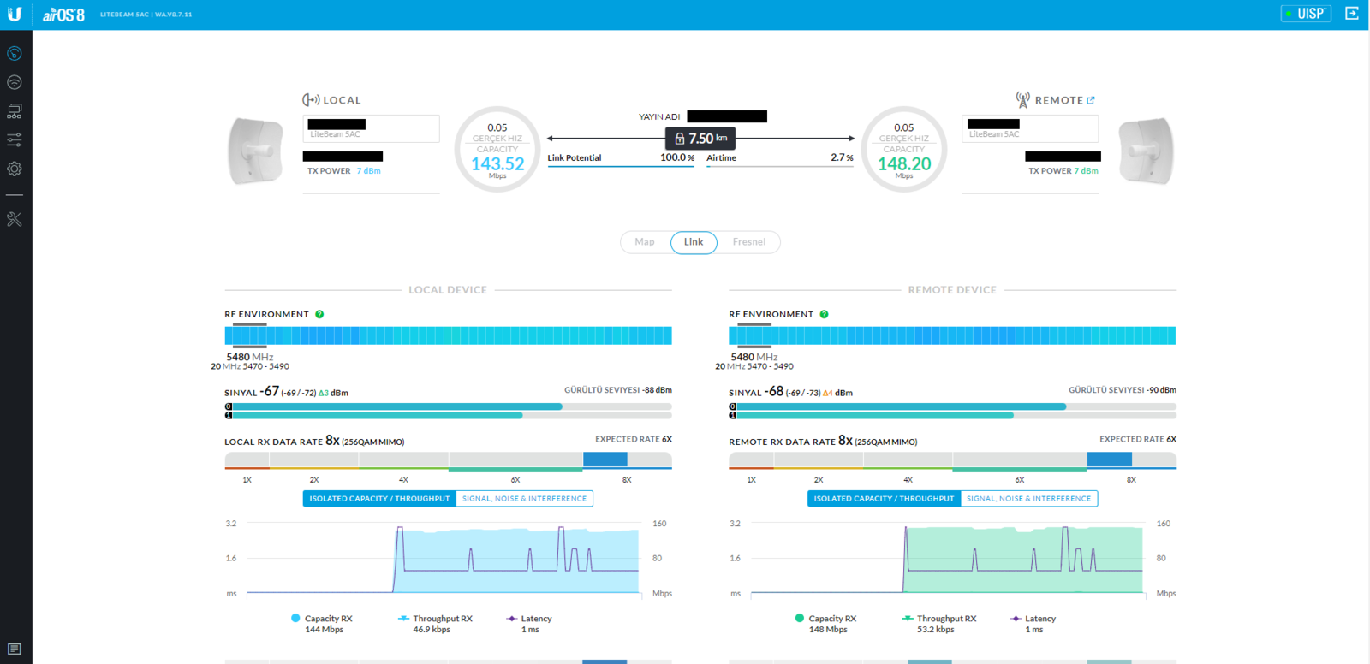The image size is (1370, 664).
Task: Open the log messages icon at sidebar bottom
Action: (15, 649)
